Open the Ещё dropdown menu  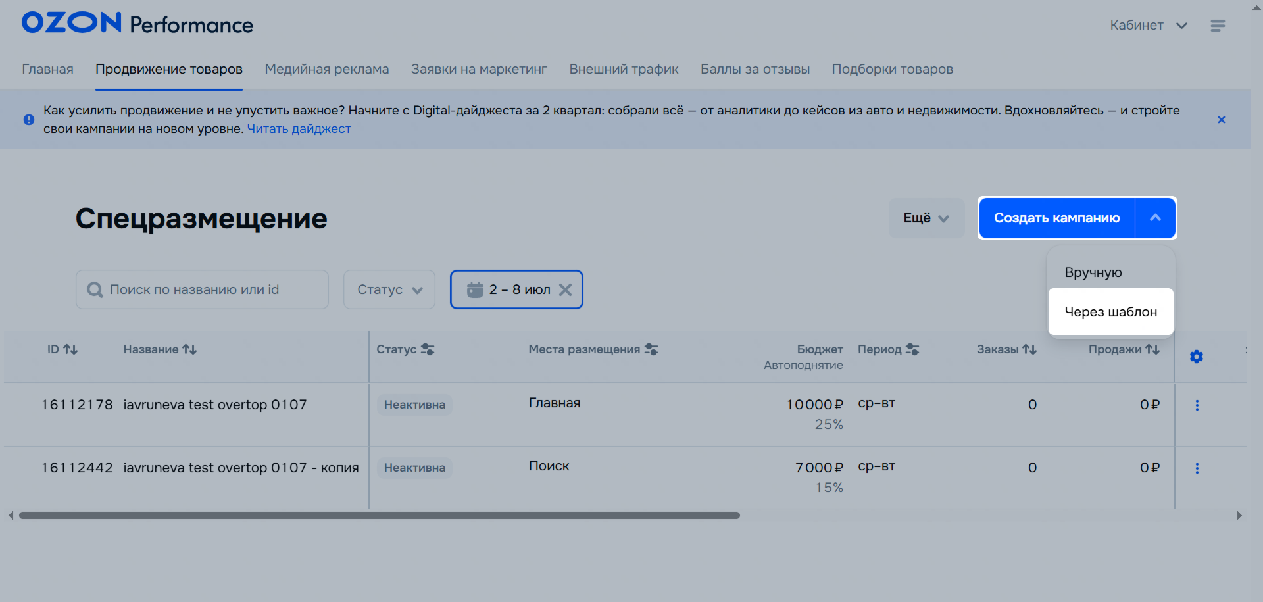point(926,218)
